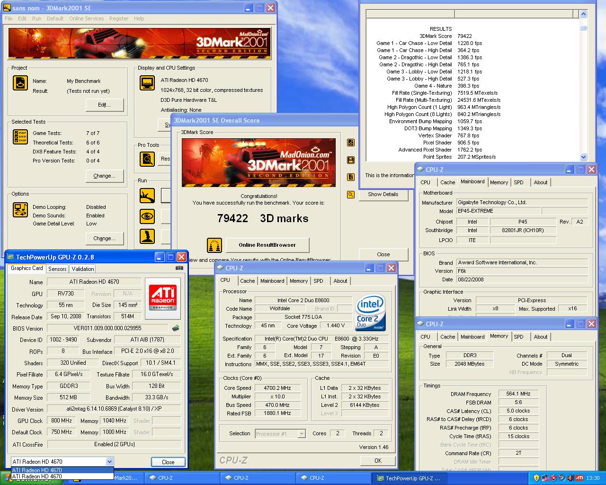Click the edit description icon in score dialog
The height and width of the screenshot is (485, 606).
(351, 143)
